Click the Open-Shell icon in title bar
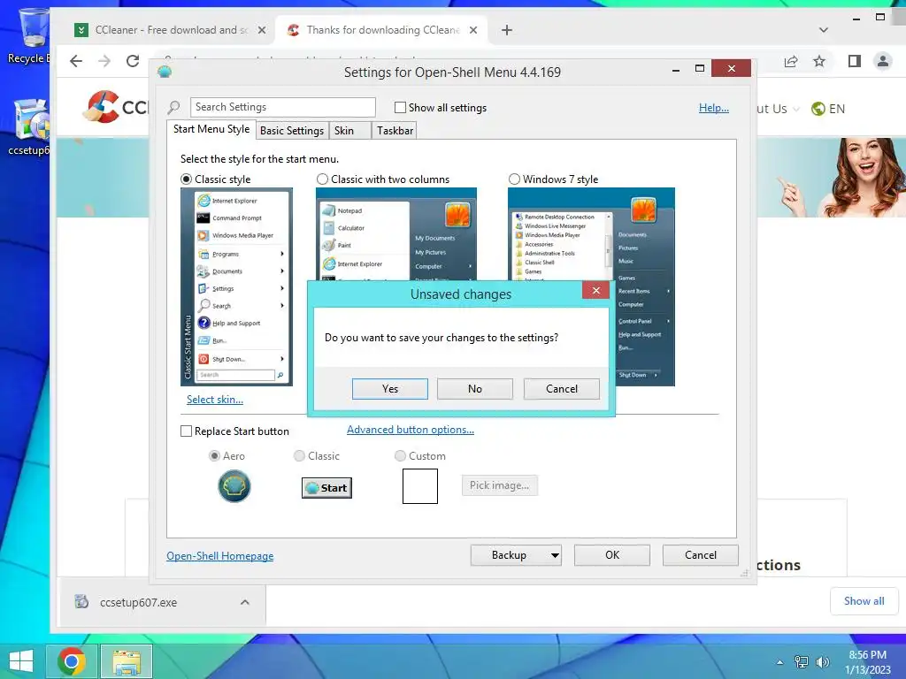 165,72
